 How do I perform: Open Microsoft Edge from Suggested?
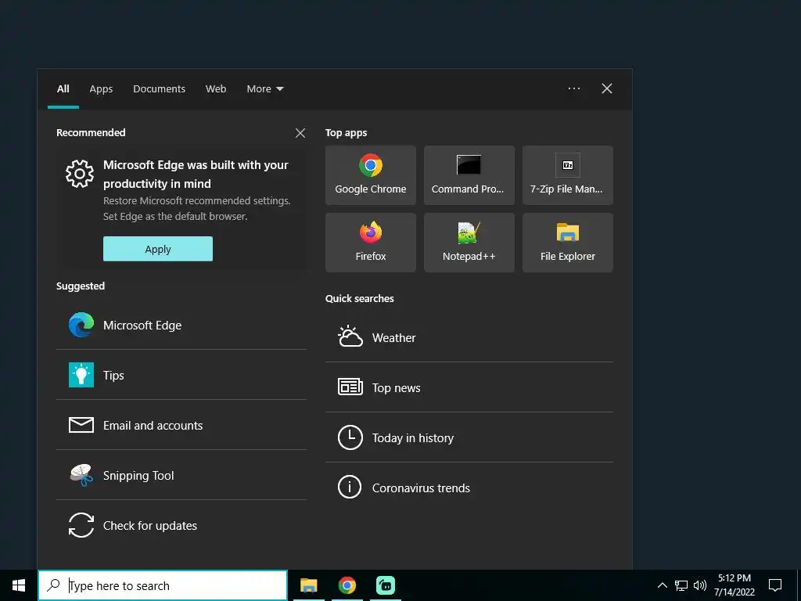[181, 325]
